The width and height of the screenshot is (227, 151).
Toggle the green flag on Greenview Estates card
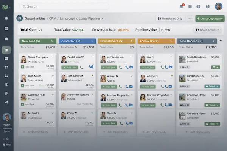pyautogui.click(x=93, y=94)
